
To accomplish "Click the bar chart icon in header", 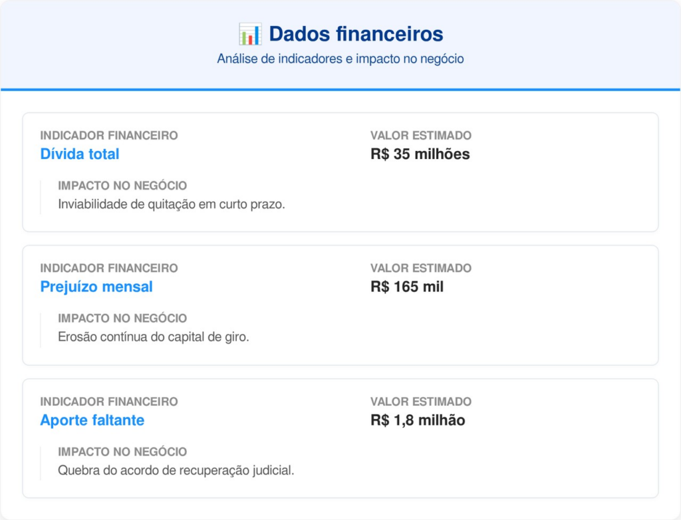I will 250,34.
